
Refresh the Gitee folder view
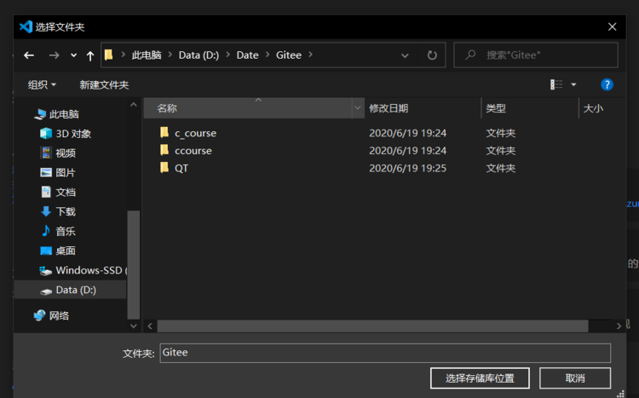click(432, 55)
